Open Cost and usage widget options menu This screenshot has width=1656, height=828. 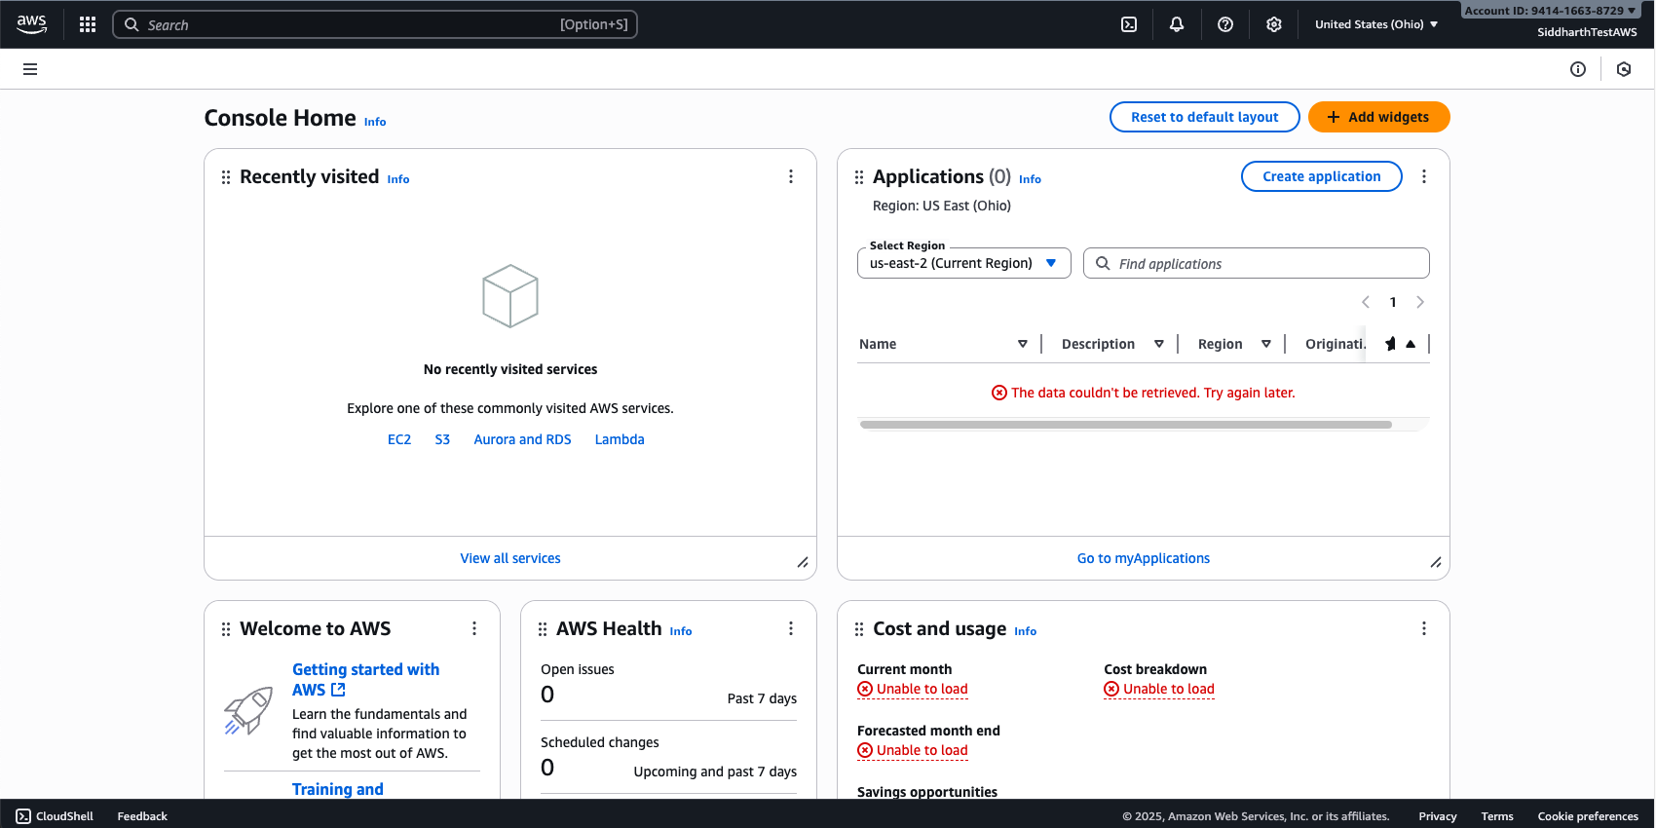click(1424, 628)
